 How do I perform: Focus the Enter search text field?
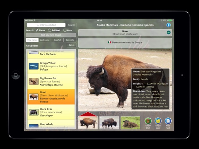(x=46, y=25)
